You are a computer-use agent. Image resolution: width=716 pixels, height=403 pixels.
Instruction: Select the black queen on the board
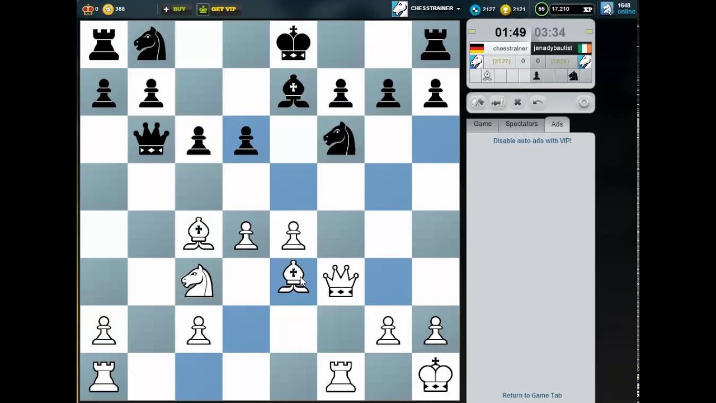coord(152,139)
